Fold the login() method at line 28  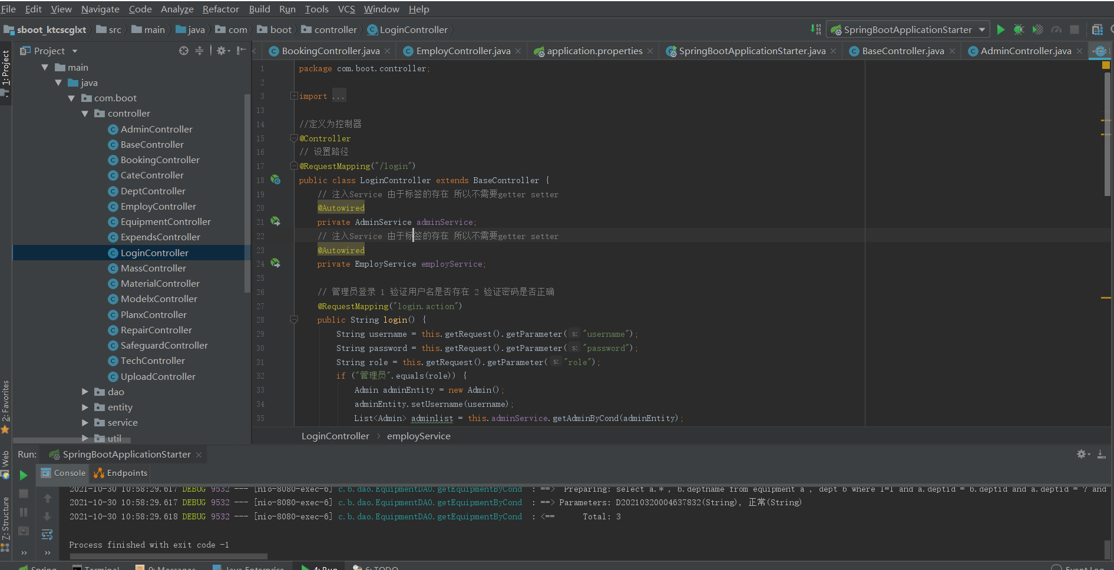click(294, 320)
